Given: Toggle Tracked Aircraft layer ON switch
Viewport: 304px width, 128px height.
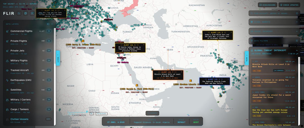Looking at the screenshot, I should tap(49, 71).
